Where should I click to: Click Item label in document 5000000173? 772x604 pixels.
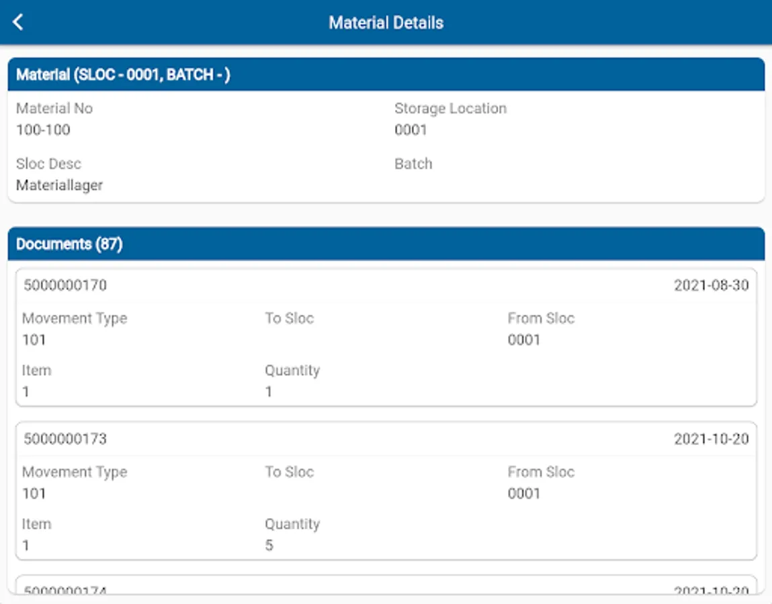36,524
